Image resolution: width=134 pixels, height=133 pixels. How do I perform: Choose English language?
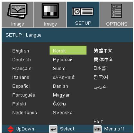point(21,51)
